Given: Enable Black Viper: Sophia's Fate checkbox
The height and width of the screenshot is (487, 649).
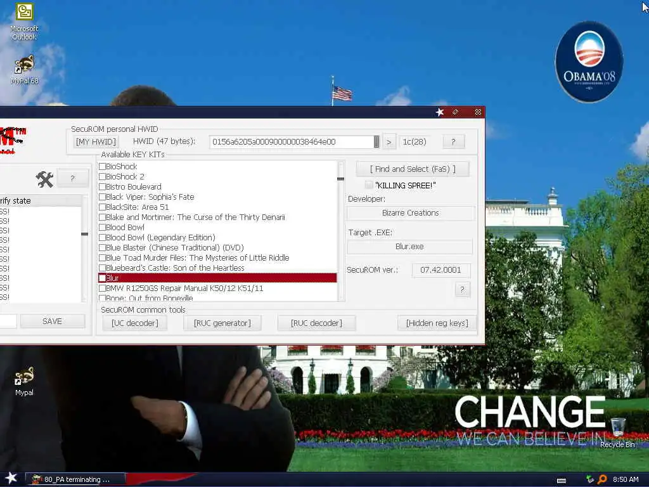Looking at the screenshot, I should 102,197.
